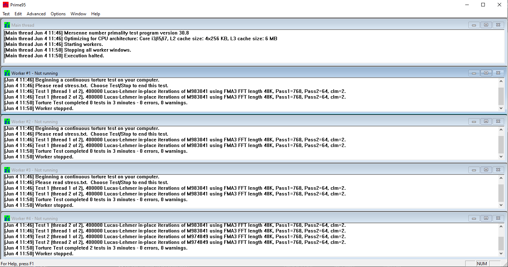Click Worker #1 'Test 1 (thread 1 of 2)' line
This screenshot has height=267, width=508.
(x=175, y=91)
